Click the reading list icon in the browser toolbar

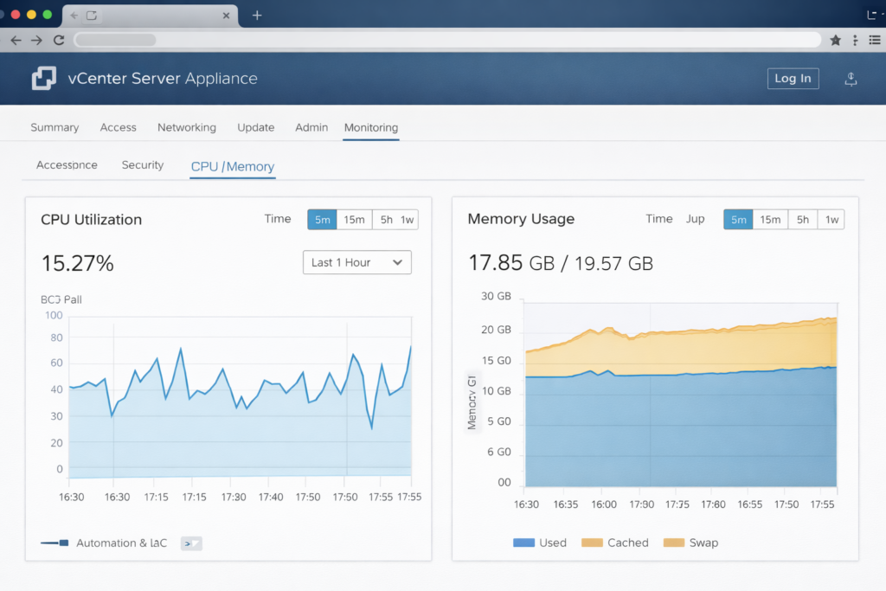coord(874,40)
